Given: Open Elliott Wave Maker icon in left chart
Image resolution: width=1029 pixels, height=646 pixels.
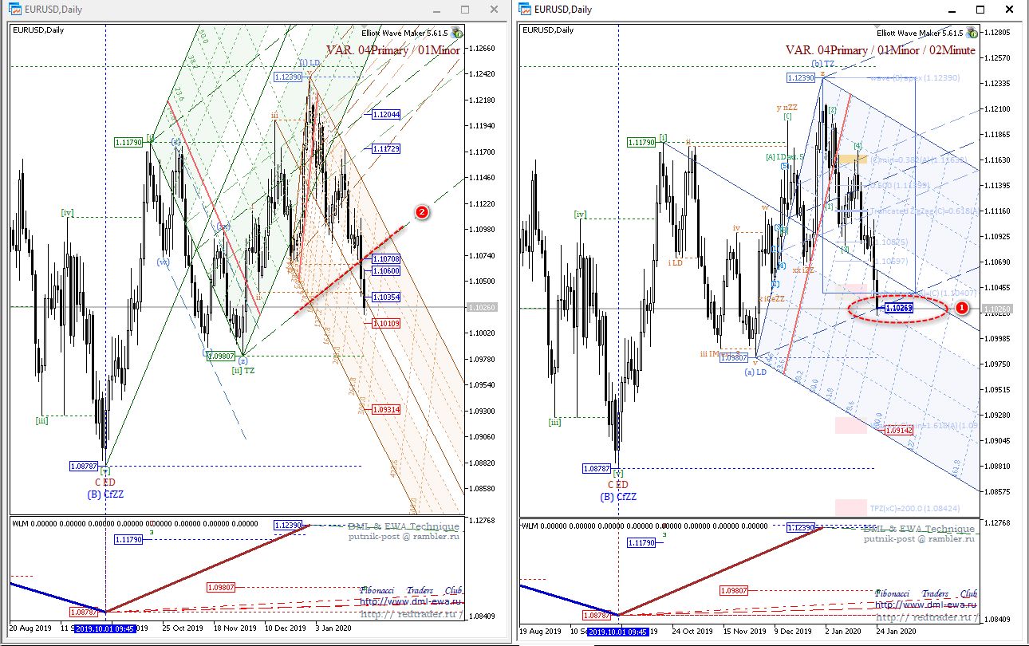Looking at the screenshot, I should 456,33.
